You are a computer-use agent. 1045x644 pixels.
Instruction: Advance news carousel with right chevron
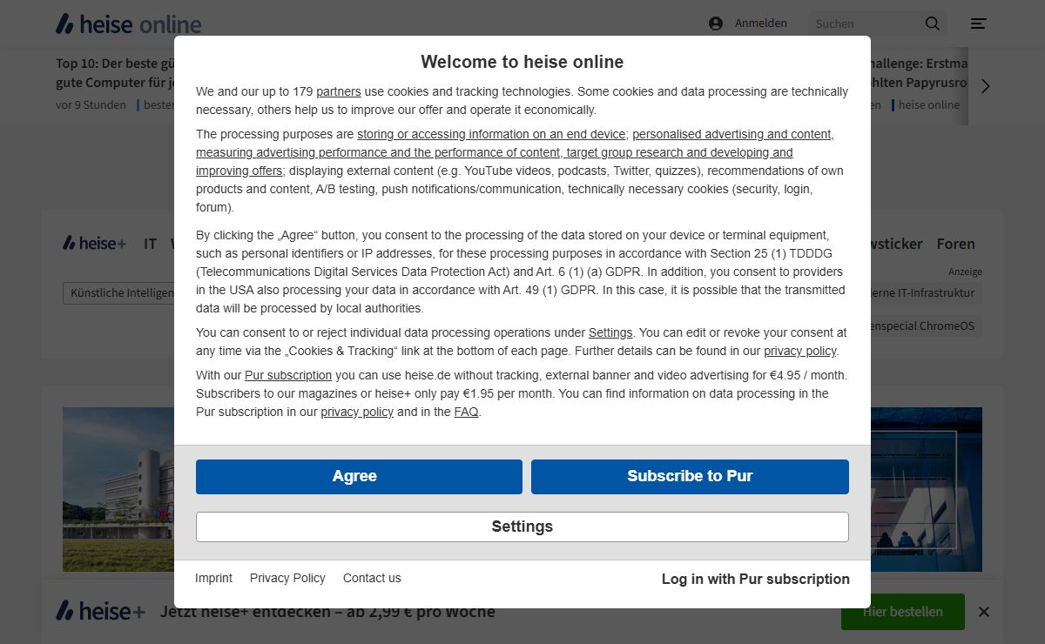(986, 86)
